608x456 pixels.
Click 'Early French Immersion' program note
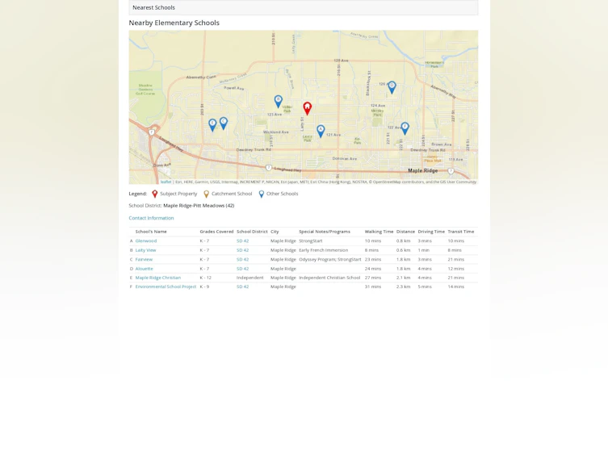coord(324,250)
